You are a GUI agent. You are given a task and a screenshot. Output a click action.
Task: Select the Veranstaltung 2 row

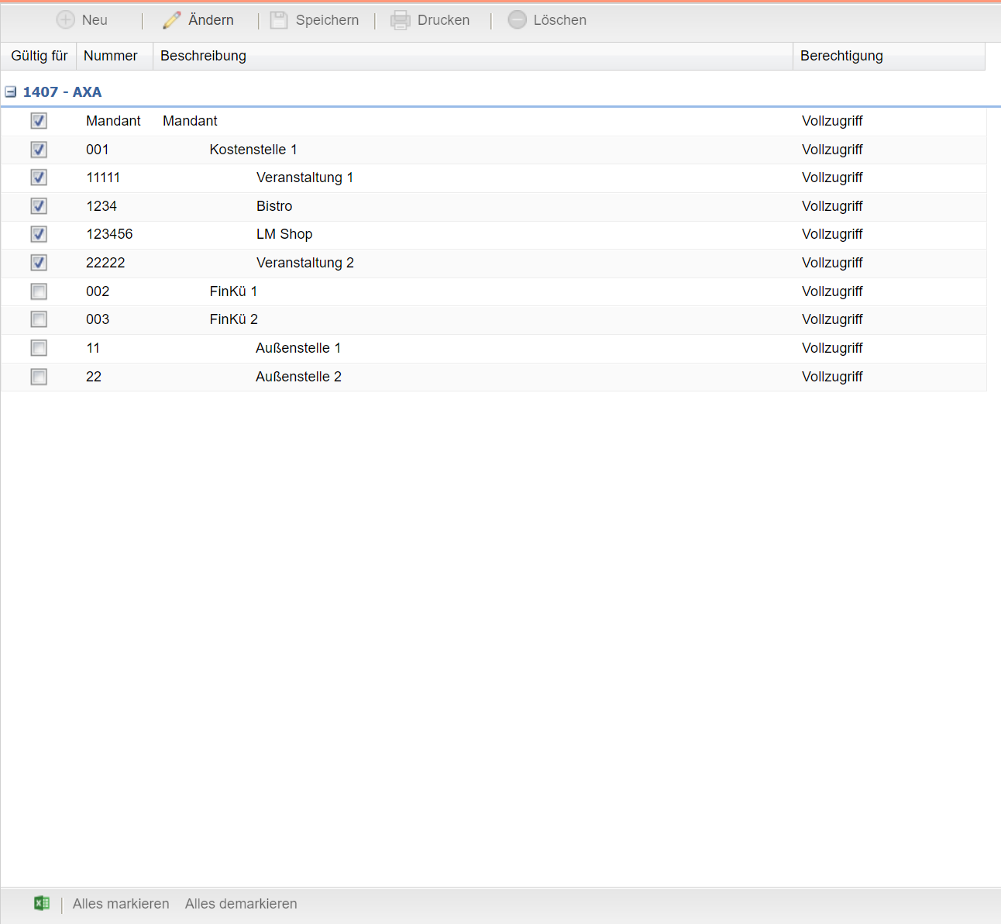click(x=304, y=263)
